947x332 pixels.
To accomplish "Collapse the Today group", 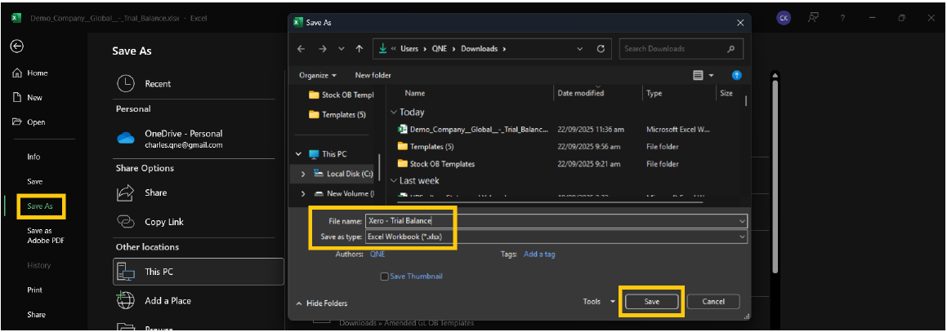I will tap(394, 112).
